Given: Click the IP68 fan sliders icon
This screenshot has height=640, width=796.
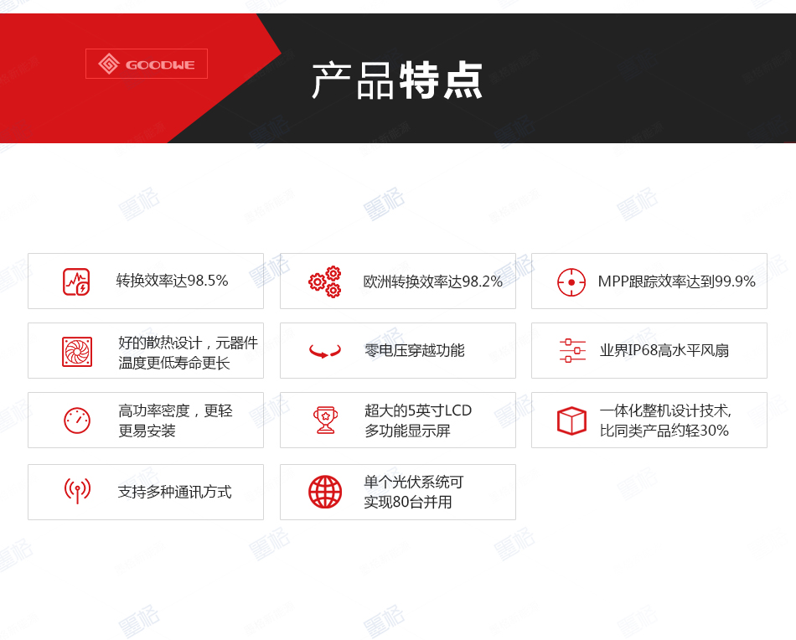Looking at the screenshot, I should pos(571,350).
